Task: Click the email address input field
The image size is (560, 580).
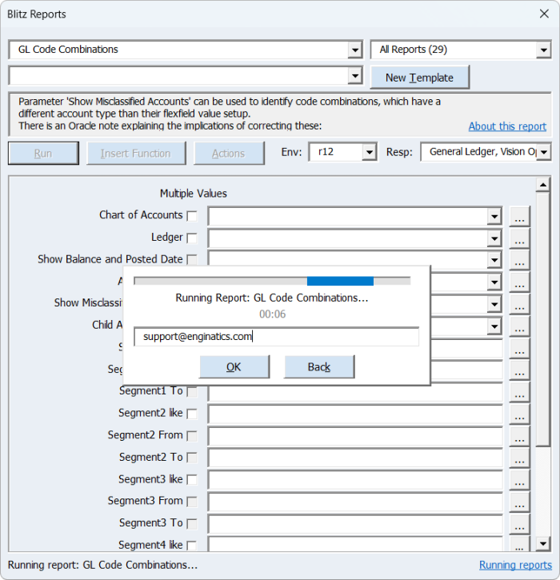Action: (276, 337)
